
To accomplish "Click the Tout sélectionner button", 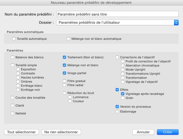I will point(21,132).
